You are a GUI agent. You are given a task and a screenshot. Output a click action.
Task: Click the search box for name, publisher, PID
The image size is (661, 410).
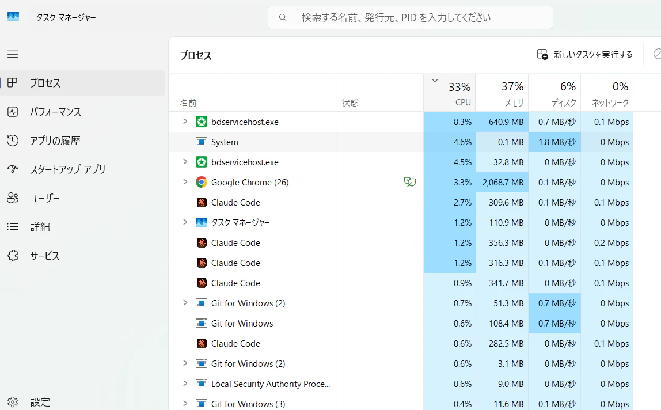click(410, 18)
